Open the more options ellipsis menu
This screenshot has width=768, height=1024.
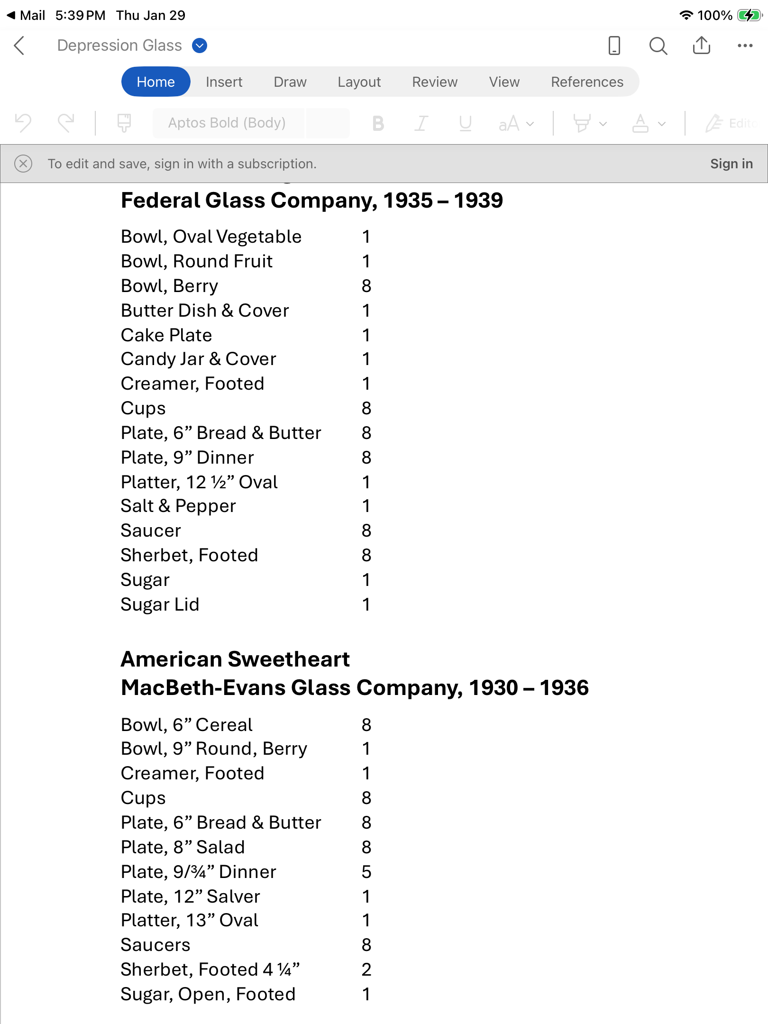pos(745,46)
